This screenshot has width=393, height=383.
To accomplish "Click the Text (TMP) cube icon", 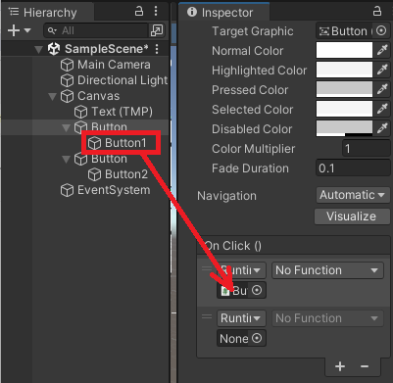I will click(80, 112).
